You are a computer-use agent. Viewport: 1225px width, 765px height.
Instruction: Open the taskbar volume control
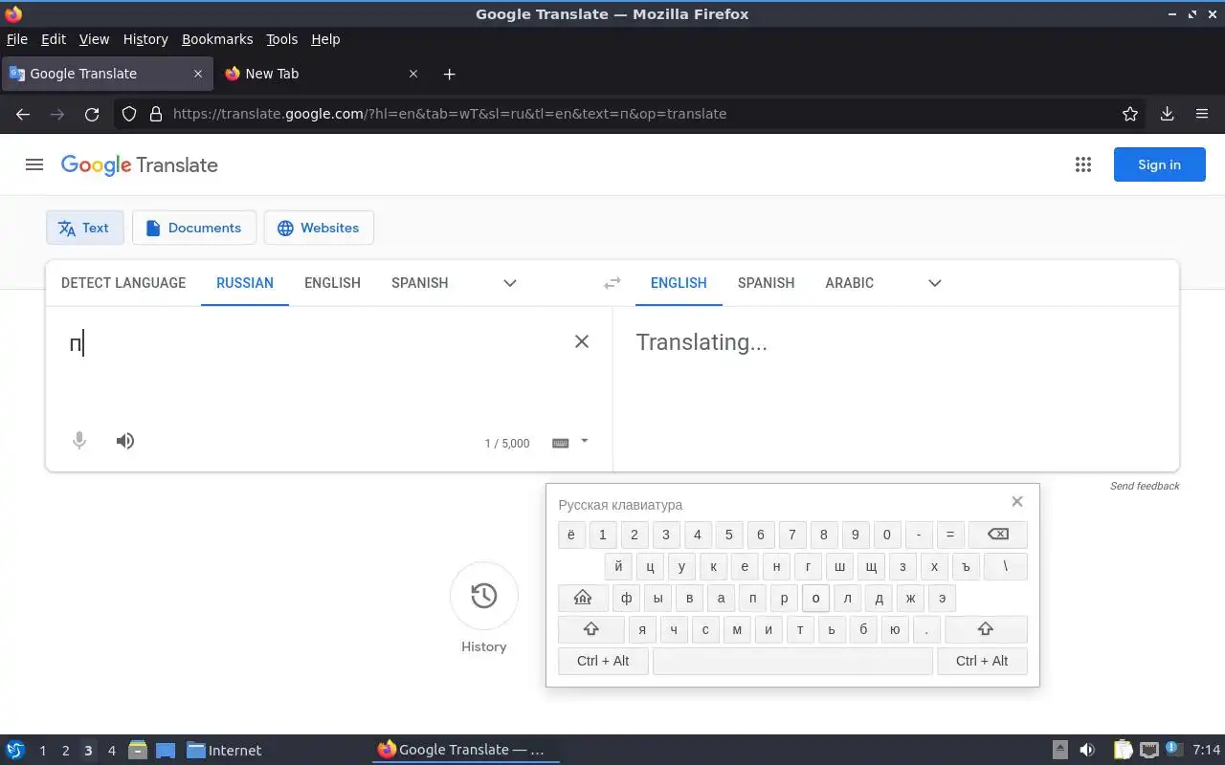tap(1087, 750)
